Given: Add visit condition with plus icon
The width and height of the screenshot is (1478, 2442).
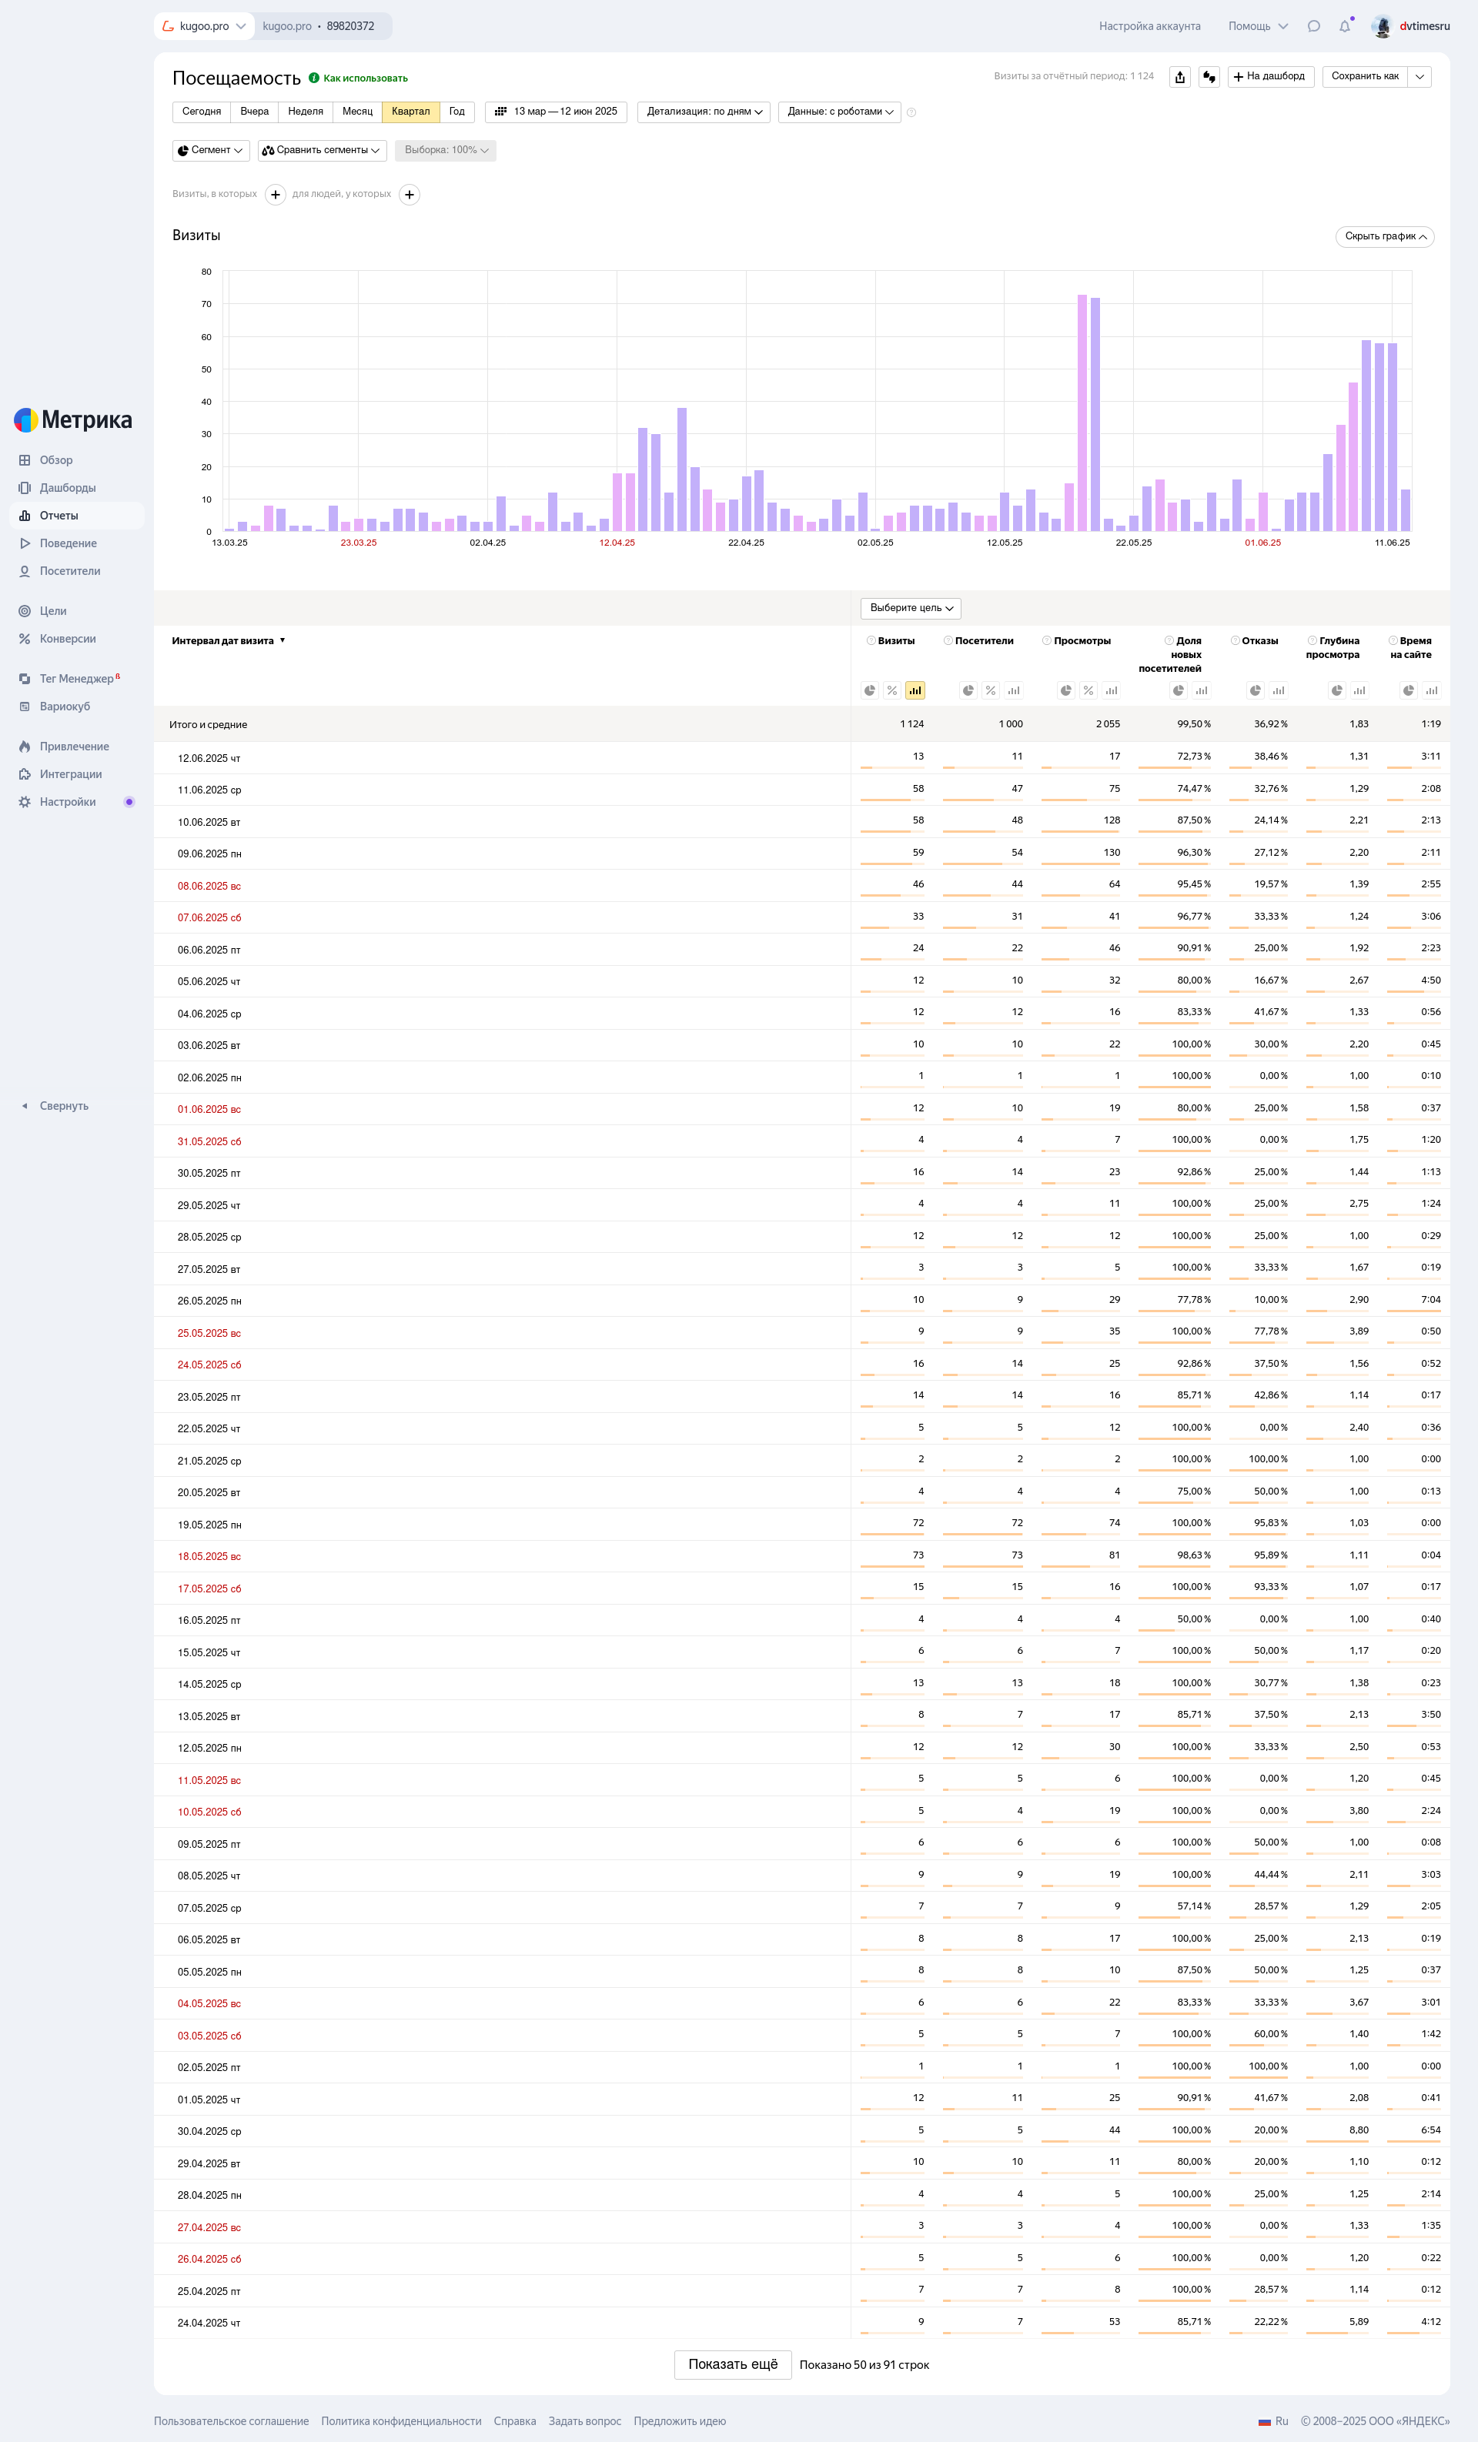Looking at the screenshot, I should coord(276,194).
